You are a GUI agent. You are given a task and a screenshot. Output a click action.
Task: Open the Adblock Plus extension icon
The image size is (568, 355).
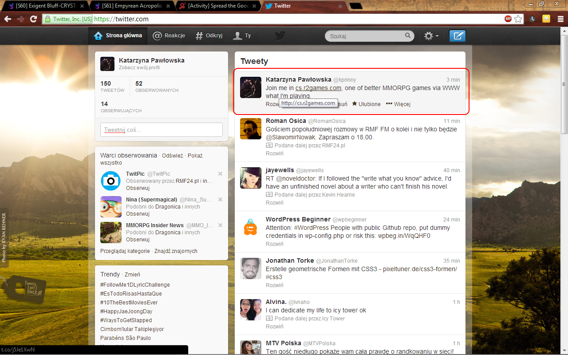click(x=508, y=19)
